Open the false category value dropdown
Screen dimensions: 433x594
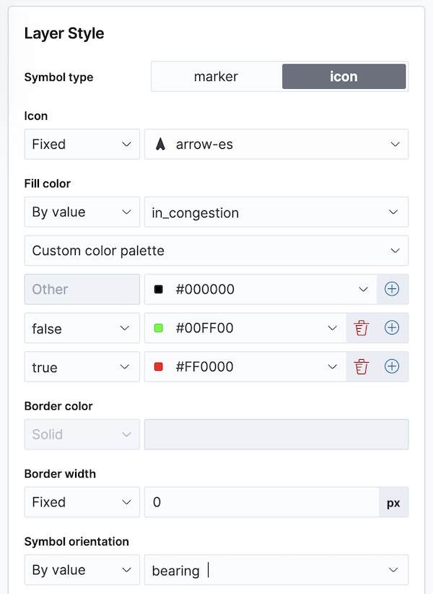pos(82,328)
